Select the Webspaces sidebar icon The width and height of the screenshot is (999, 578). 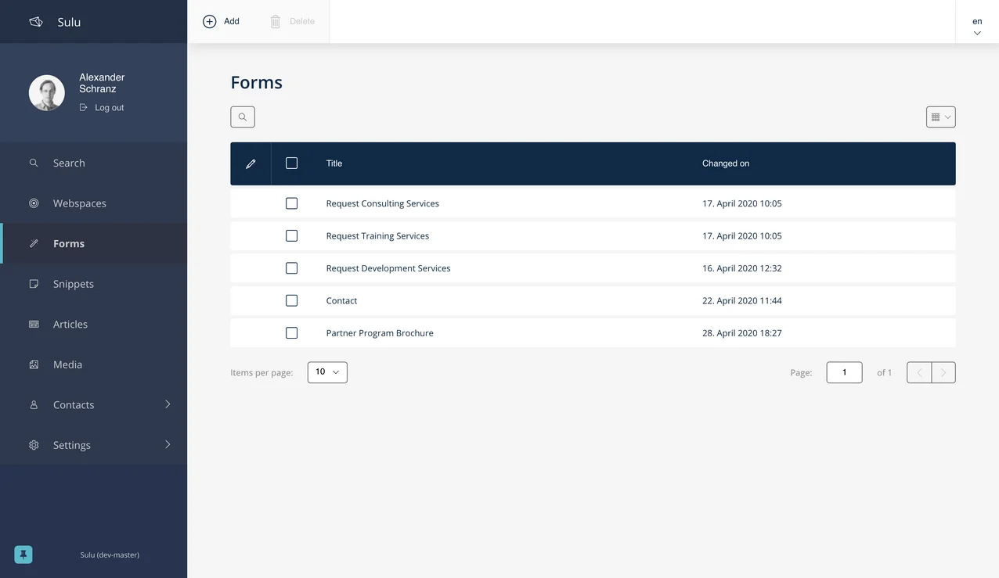(x=33, y=203)
